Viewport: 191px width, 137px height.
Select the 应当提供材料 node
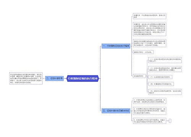pos(139,76)
